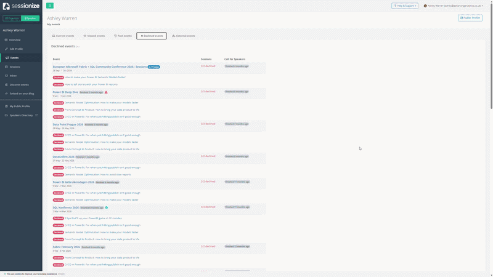
Task: Click the vertical page scrollbar
Action: [491, 55]
